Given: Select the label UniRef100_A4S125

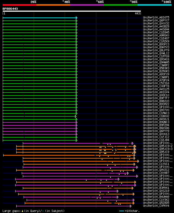Looking at the screenshot, I should (156, 89).
